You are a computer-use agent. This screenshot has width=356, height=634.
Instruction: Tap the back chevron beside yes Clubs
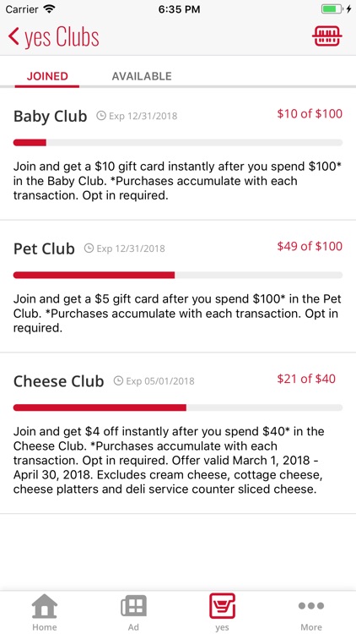point(13,36)
